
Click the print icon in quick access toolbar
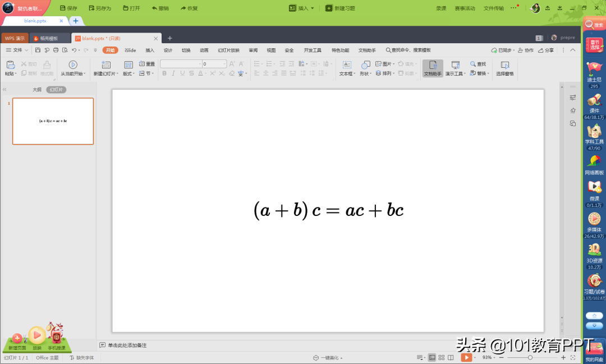tap(56, 50)
